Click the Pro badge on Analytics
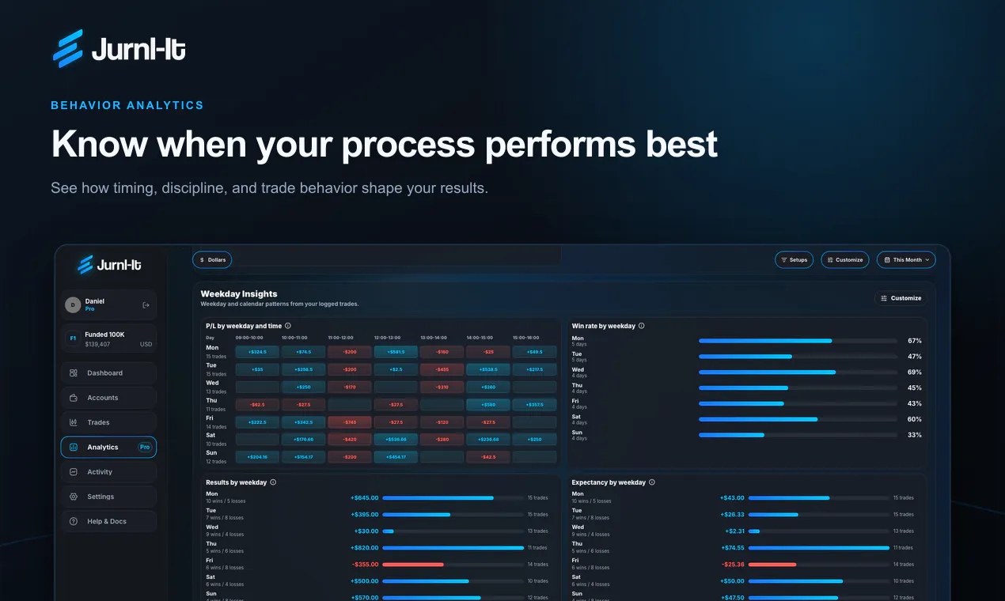The width and height of the screenshot is (1005, 601). pyautogui.click(x=145, y=448)
